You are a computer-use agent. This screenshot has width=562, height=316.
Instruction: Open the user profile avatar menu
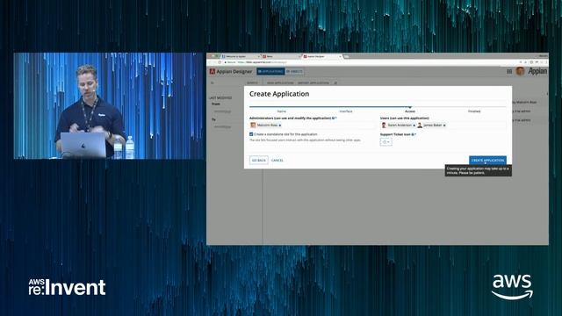click(520, 71)
